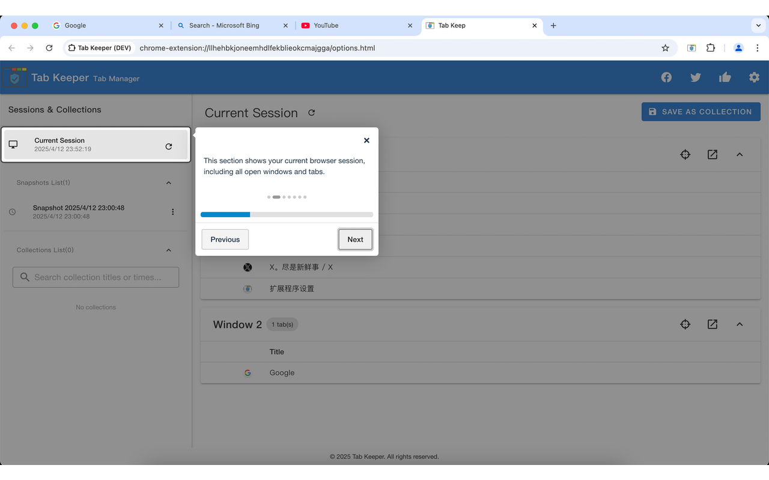Locate Window 2 with crosshair icon
769x480 pixels.
685,325
